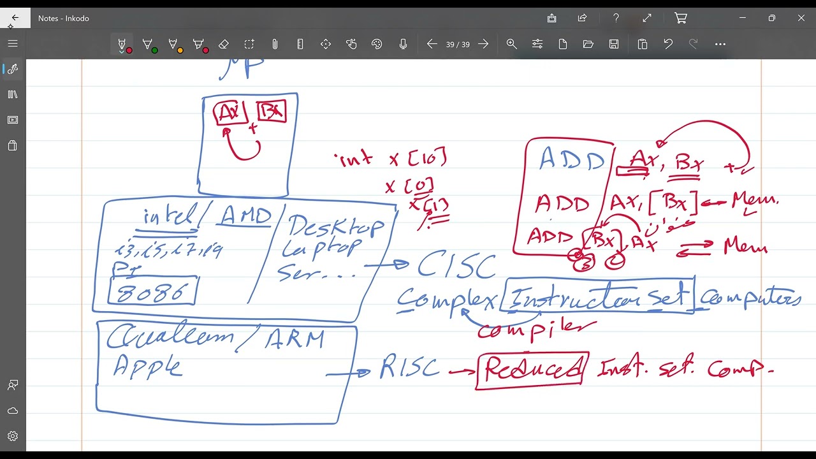Screen dimensions: 816x459
Task: Go to previous page arrow
Action: 432,44
